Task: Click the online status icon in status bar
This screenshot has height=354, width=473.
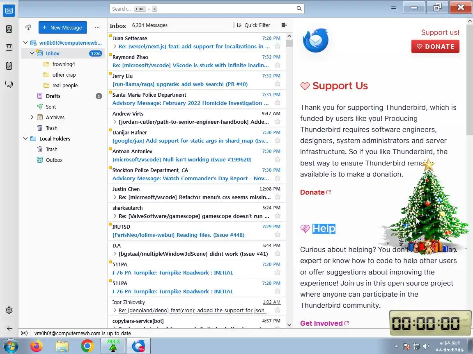Action: (25, 333)
